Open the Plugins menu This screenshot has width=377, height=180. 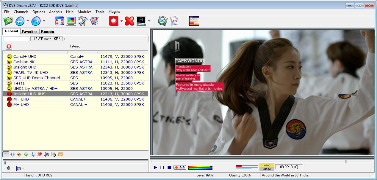pyautogui.click(x=114, y=12)
